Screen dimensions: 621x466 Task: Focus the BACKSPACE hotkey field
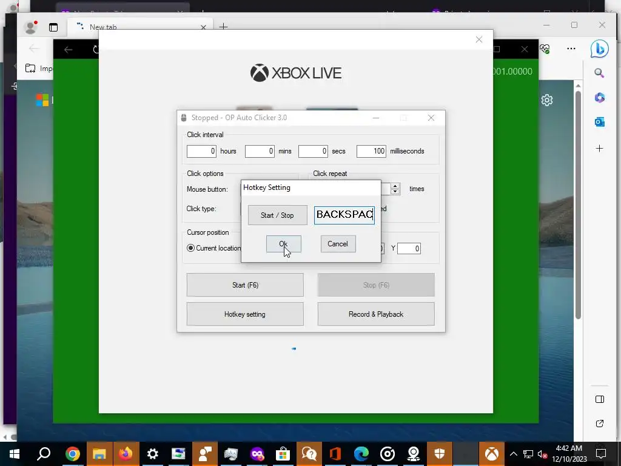point(344,215)
